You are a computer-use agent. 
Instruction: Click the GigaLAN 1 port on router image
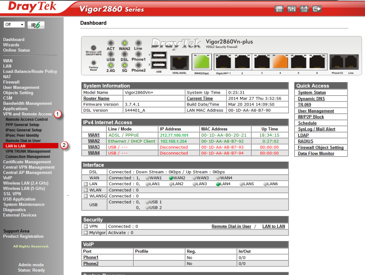pos(223,62)
